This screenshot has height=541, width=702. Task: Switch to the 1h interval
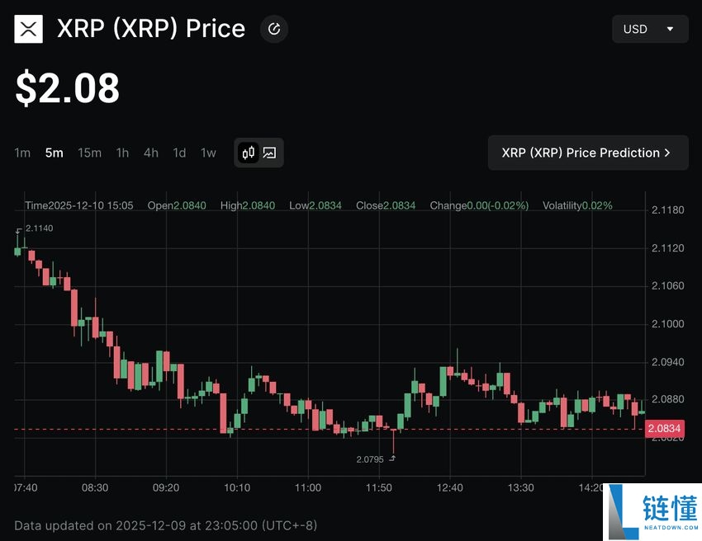pyautogui.click(x=122, y=153)
